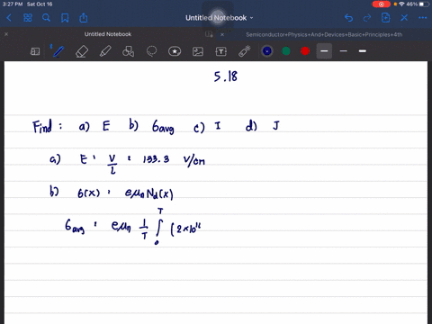Open the Elements star sticker tool
Viewport: 432px width, 324px height.
175,51
